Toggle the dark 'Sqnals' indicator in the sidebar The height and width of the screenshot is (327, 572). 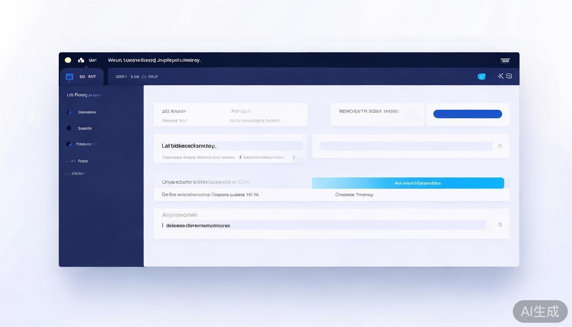pos(69,128)
